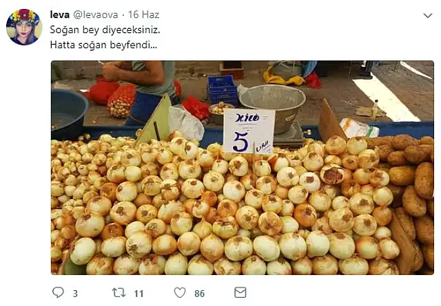Send tweet via direct message envelope icon
Image resolution: width=441 pixels, height=306 pixels.
[240, 292]
